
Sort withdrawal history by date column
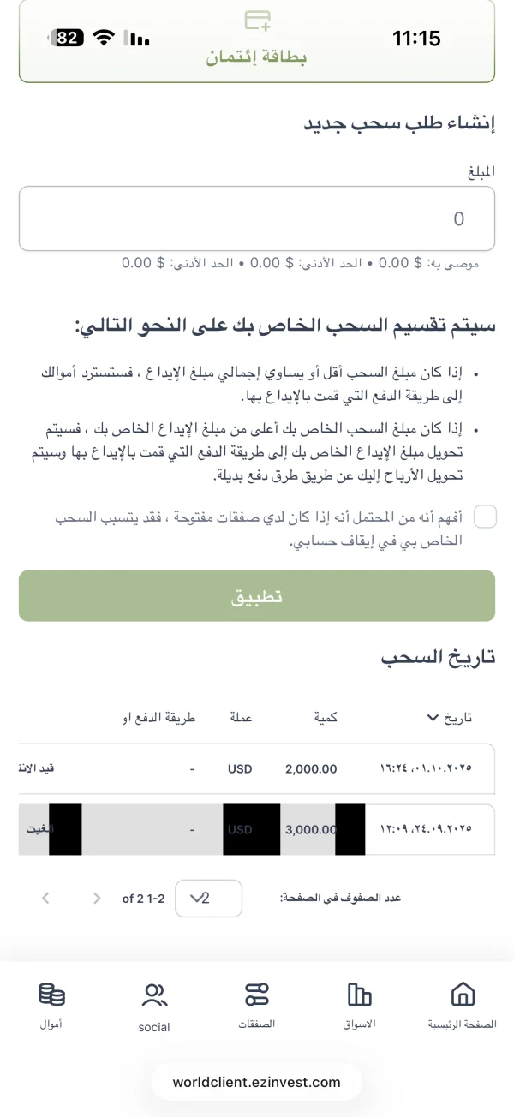(449, 718)
